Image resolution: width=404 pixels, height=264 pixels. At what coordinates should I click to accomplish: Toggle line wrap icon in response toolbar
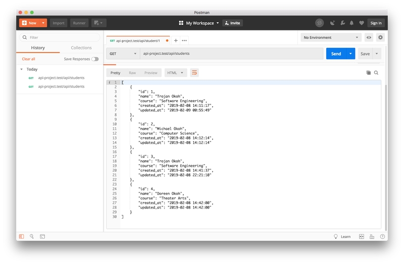click(x=194, y=73)
